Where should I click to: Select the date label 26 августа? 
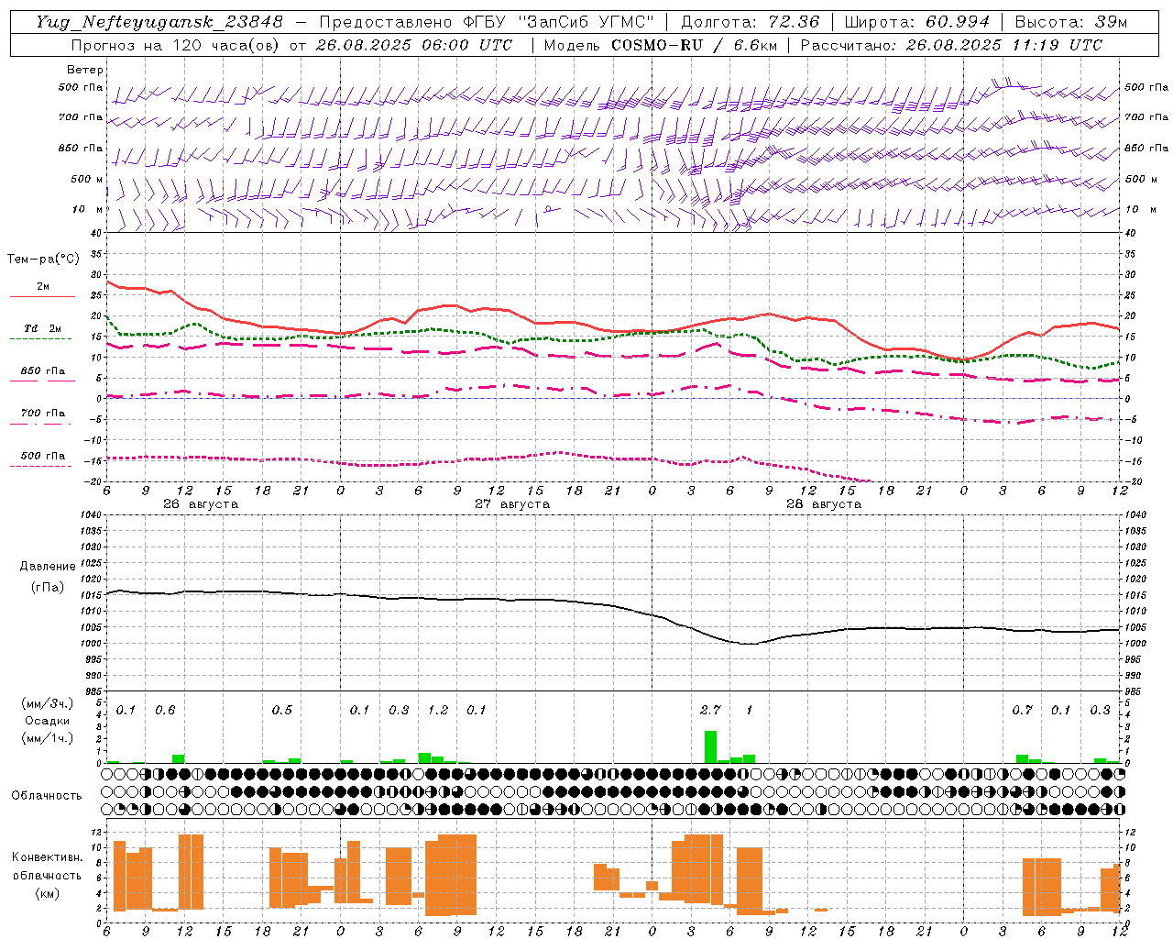click(x=201, y=504)
